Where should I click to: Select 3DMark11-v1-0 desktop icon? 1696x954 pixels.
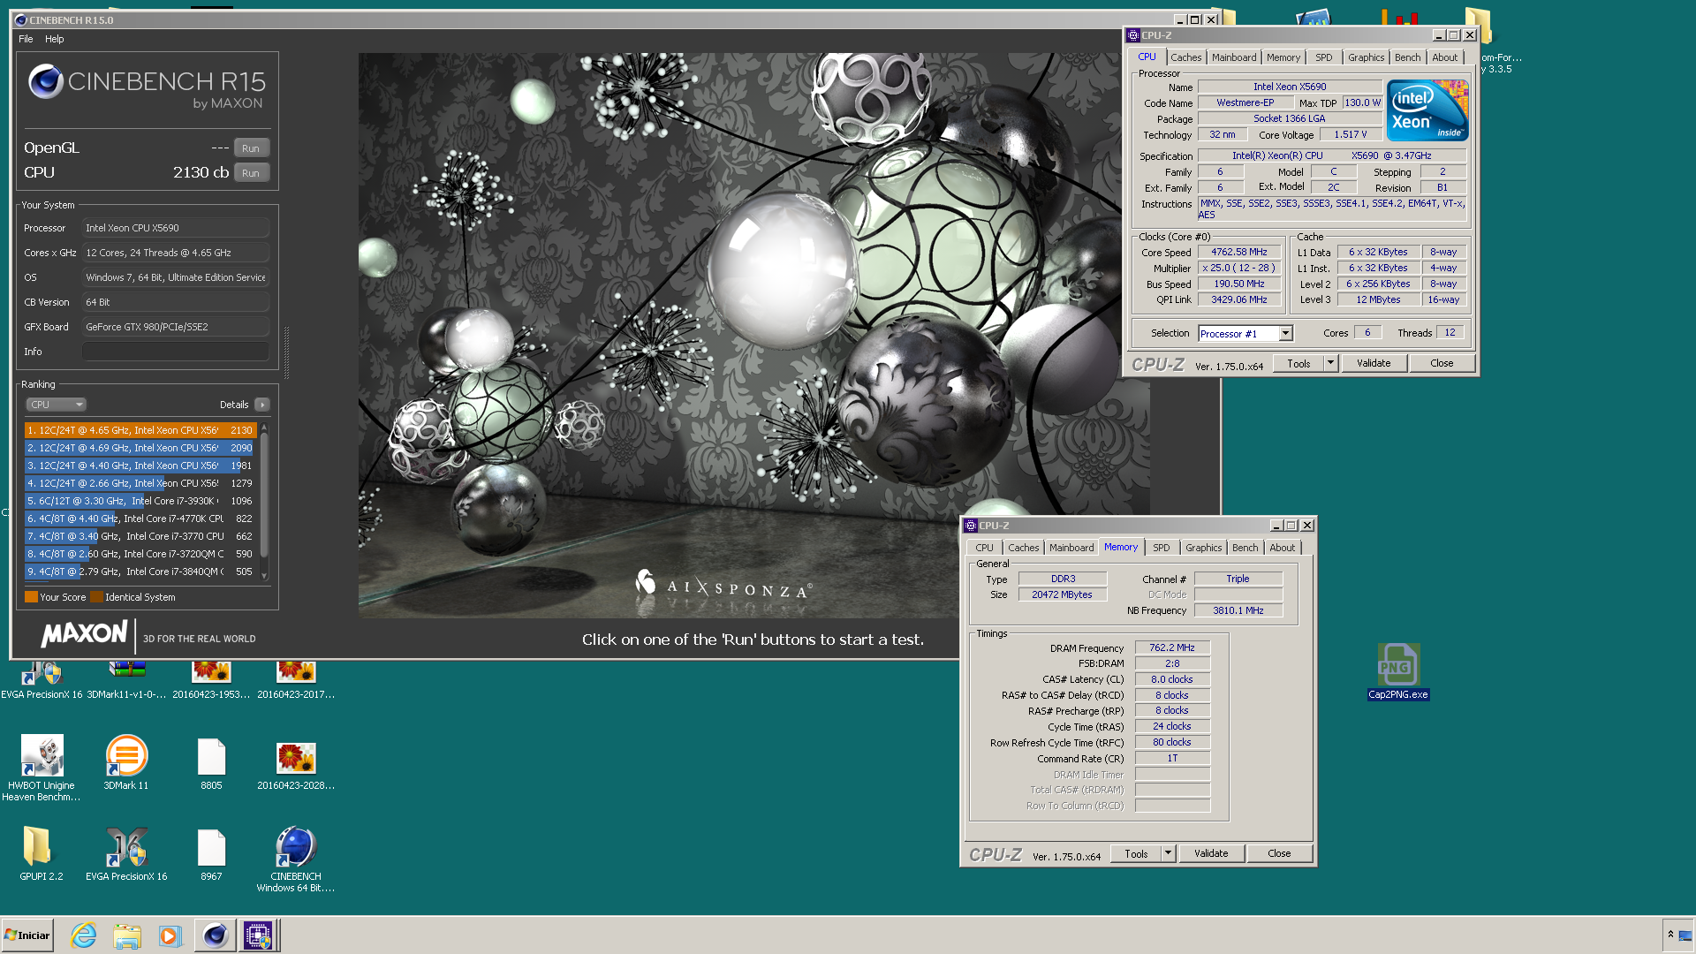[x=126, y=681]
